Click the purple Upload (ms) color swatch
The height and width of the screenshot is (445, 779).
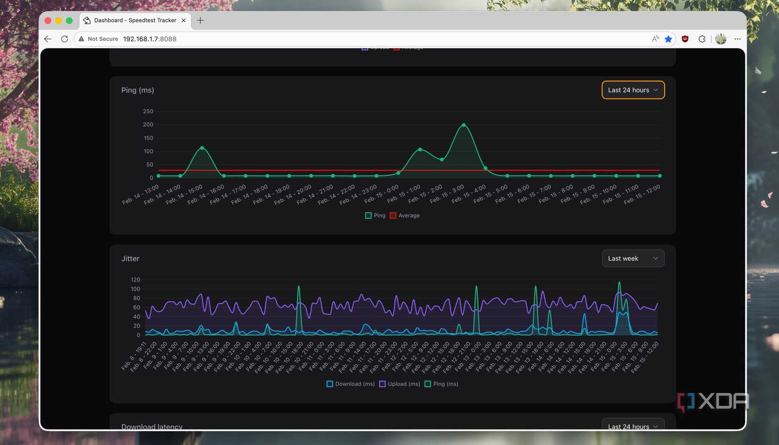[x=382, y=384]
